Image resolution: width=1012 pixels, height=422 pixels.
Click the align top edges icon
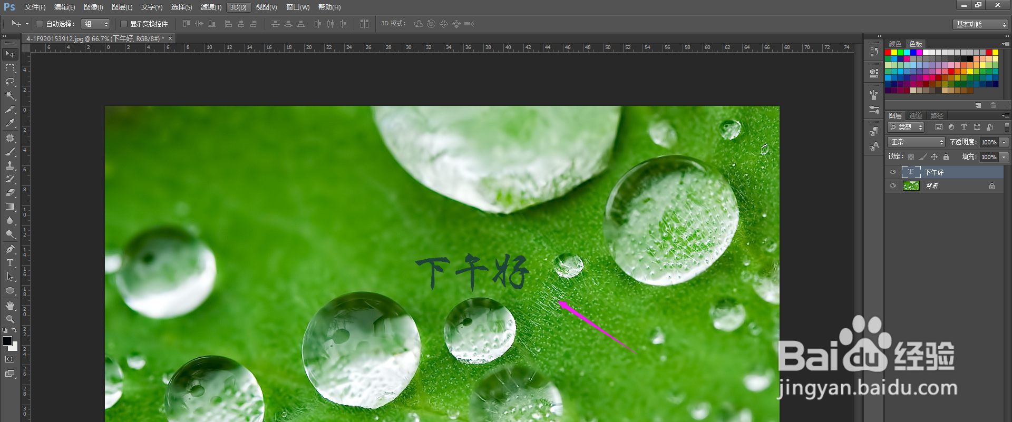coord(187,24)
